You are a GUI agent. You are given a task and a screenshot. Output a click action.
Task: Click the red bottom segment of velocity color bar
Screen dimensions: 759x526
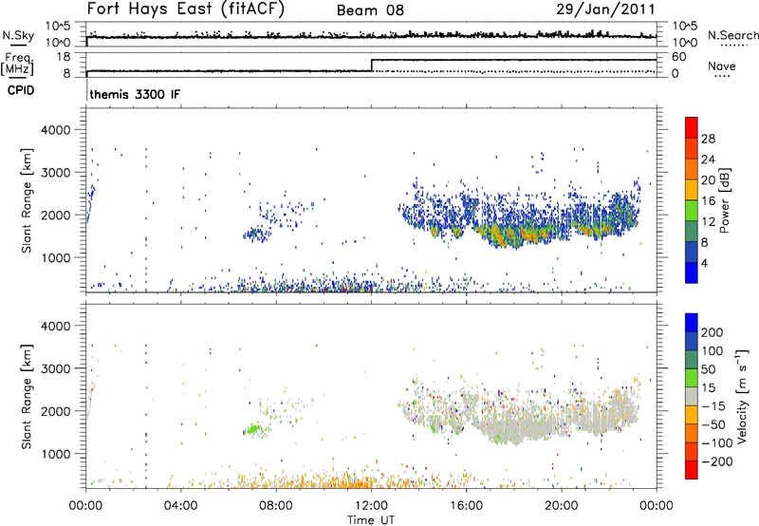click(x=692, y=470)
